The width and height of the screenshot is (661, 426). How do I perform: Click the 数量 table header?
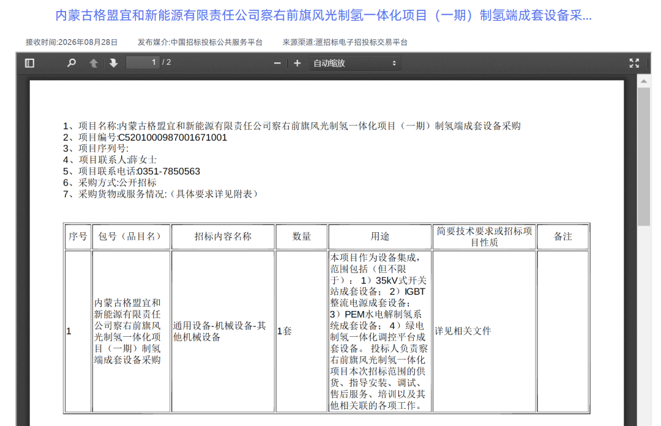coord(301,237)
